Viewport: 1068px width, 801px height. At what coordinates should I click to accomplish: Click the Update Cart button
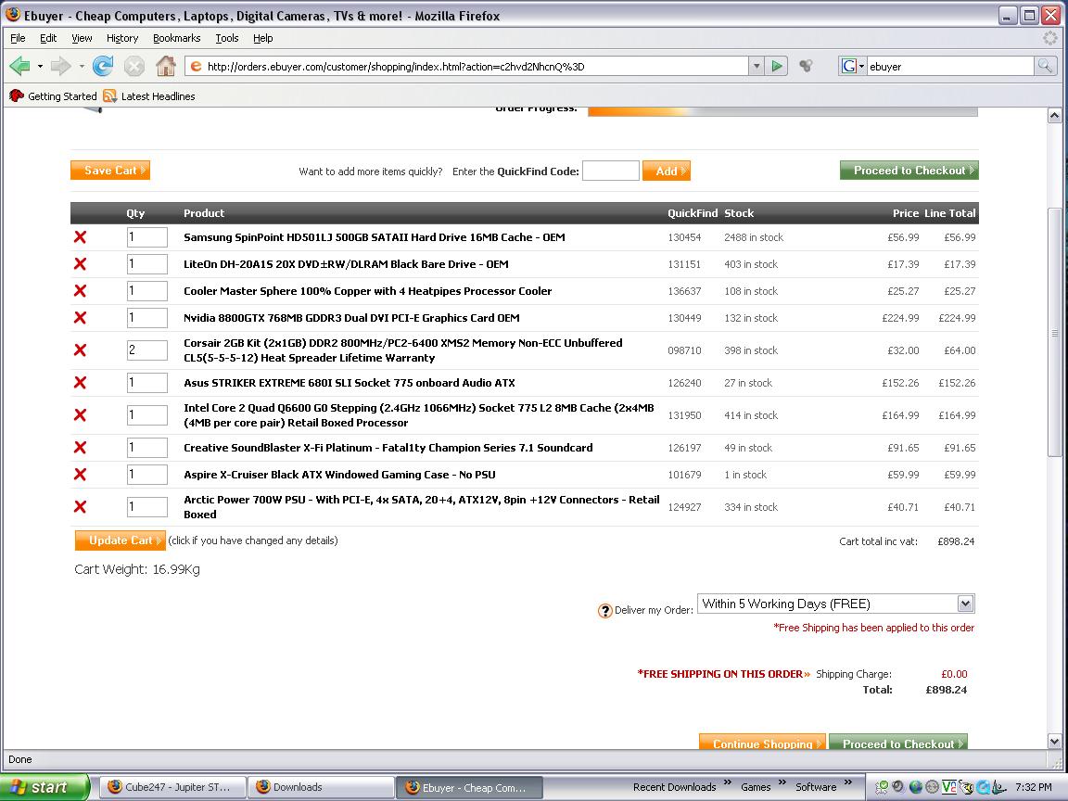[121, 540]
